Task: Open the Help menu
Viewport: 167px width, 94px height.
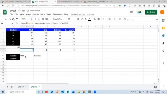Action: coord(66,14)
